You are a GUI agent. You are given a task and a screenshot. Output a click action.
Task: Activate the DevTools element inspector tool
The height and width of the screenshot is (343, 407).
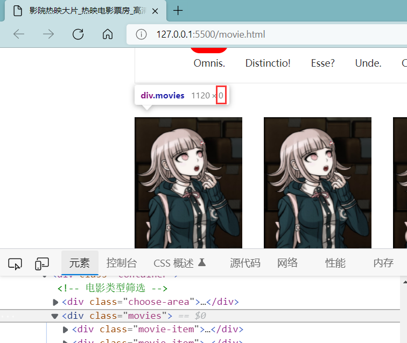click(15, 263)
